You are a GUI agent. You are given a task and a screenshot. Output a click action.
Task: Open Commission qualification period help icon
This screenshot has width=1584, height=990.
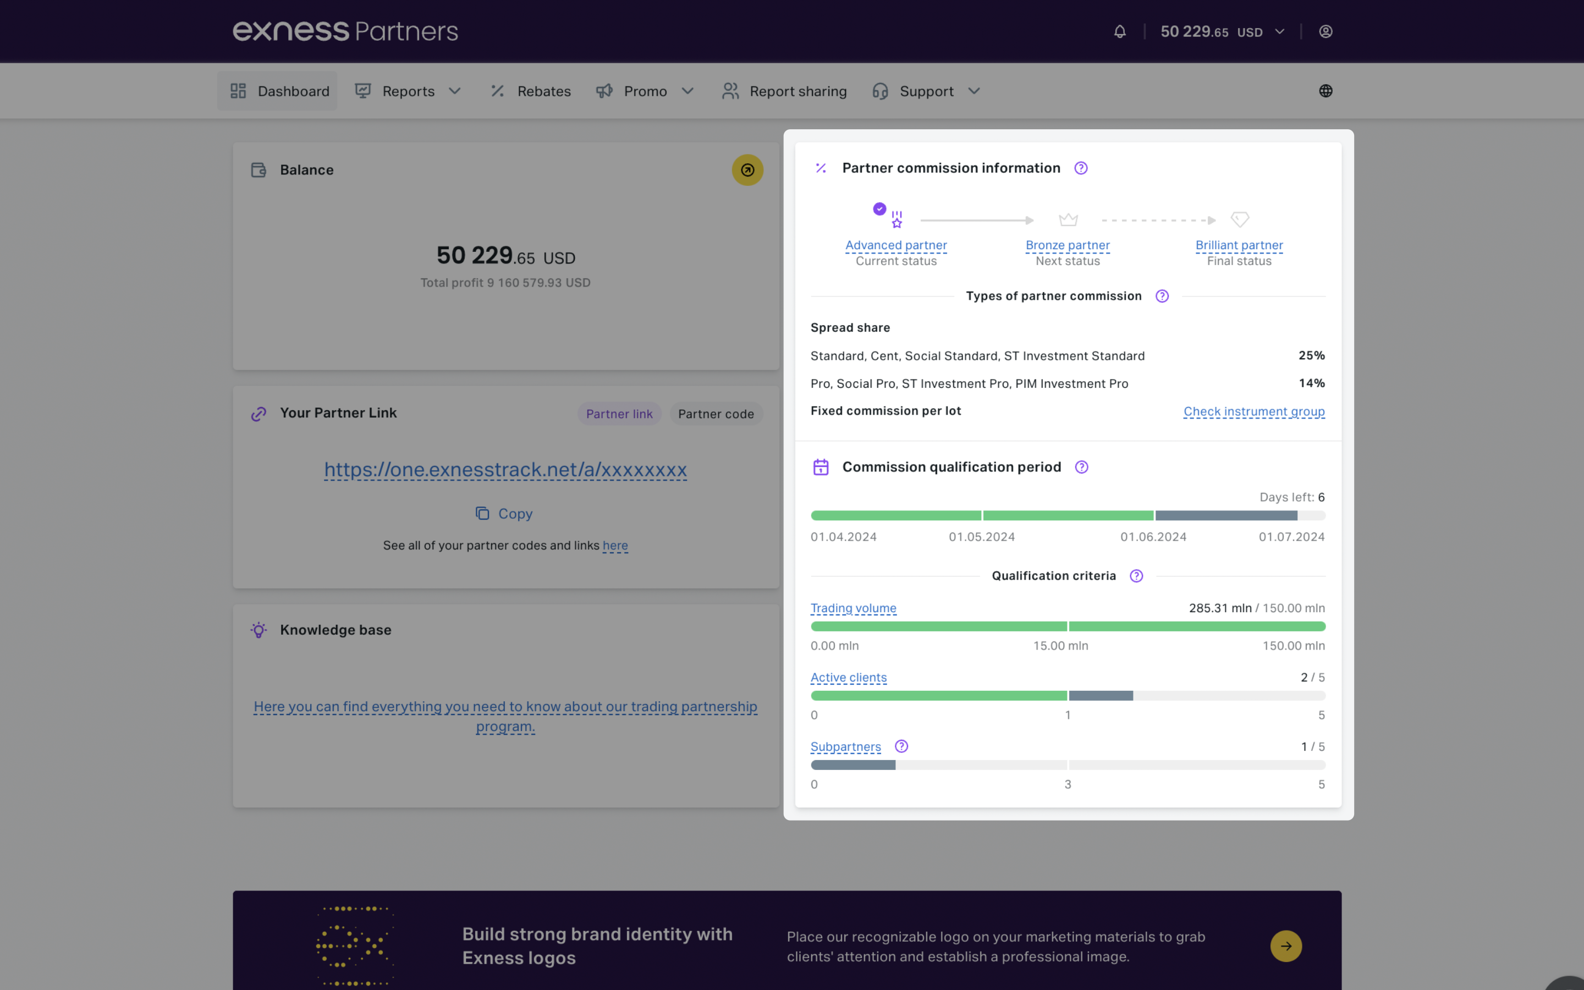(x=1081, y=467)
